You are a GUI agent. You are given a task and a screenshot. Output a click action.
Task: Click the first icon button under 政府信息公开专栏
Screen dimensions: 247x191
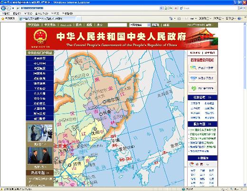[202, 68]
